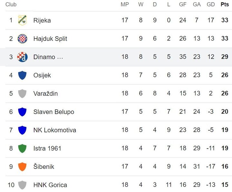Click the MP column header
Viewport: 232px width, 192px height.
pyautogui.click(x=125, y=4)
